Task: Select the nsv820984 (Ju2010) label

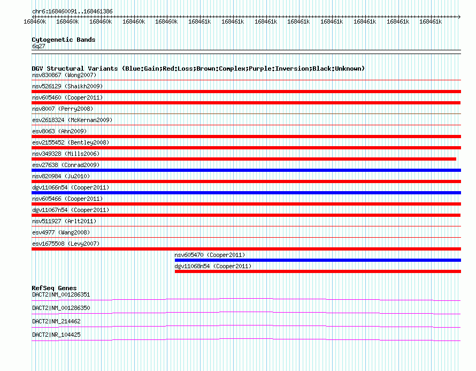Action: point(61,176)
